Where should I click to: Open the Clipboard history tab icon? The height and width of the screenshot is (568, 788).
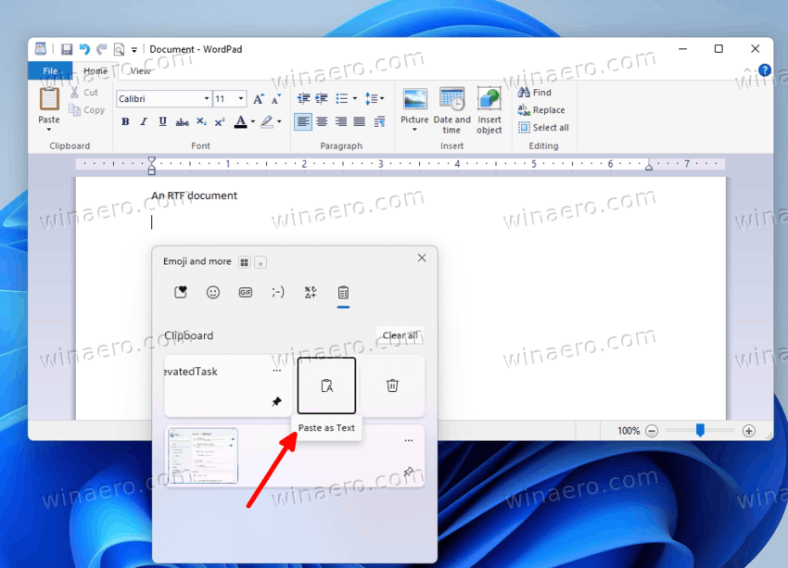pyautogui.click(x=343, y=292)
